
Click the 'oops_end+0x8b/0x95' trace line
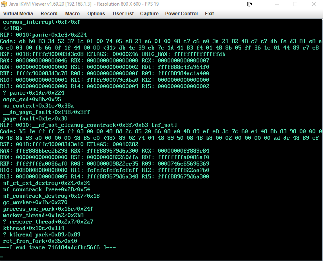point(32,99)
